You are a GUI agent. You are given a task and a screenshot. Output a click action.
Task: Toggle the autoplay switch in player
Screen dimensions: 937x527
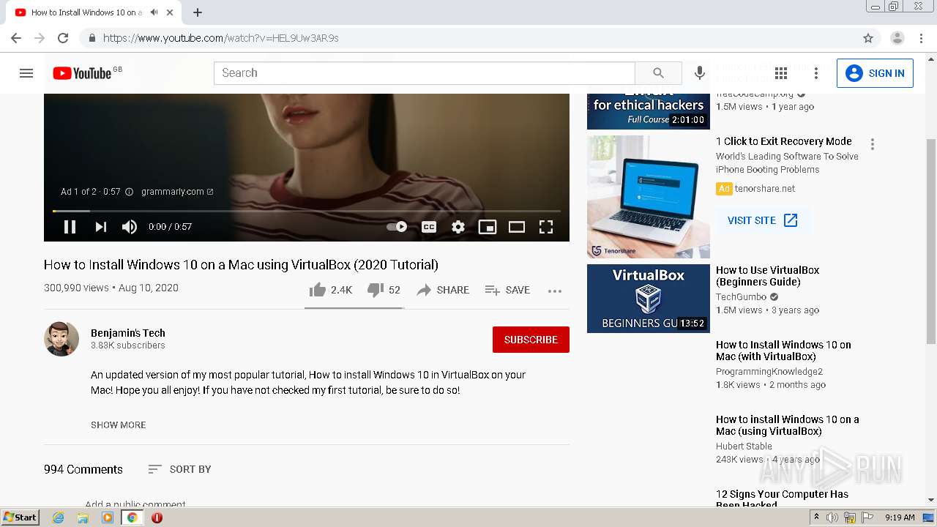[x=397, y=227]
